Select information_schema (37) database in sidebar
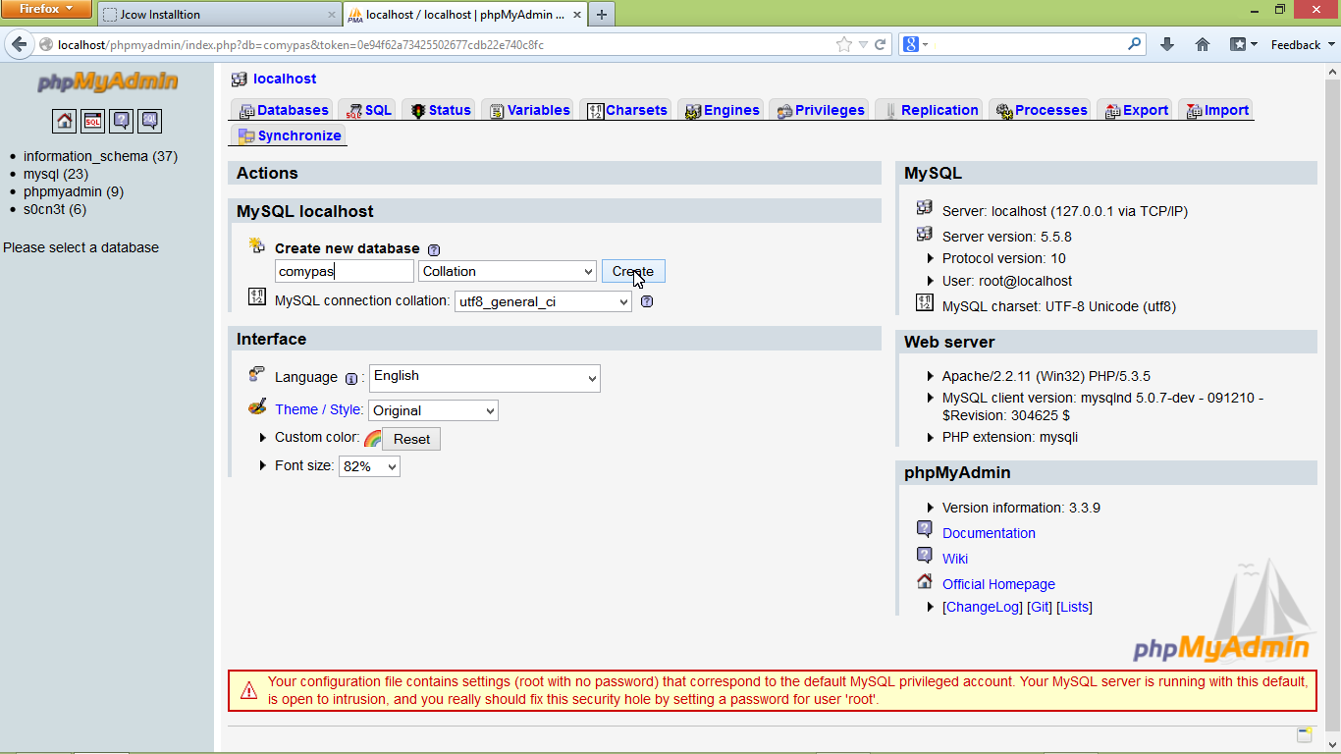Viewport: 1341px width, 754px height. [x=100, y=156]
